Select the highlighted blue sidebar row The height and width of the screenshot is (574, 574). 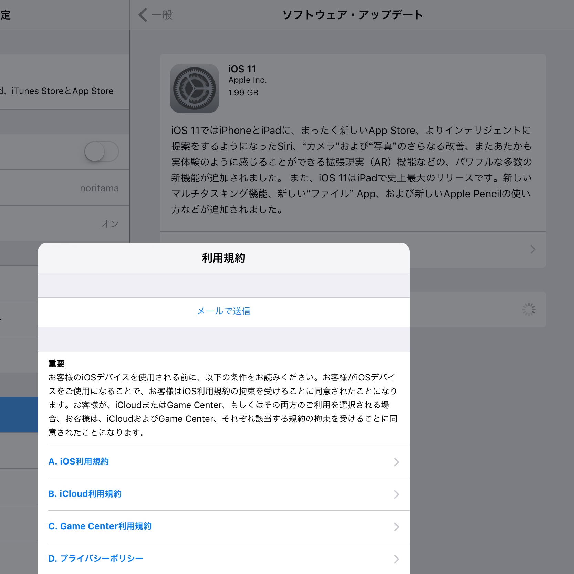point(19,415)
